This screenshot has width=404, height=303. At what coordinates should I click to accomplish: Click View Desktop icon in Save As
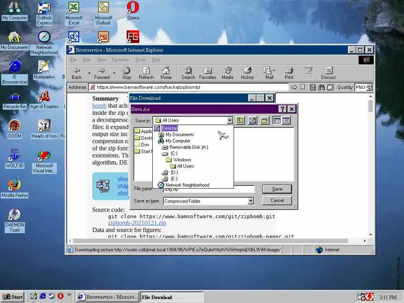(252, 120)
